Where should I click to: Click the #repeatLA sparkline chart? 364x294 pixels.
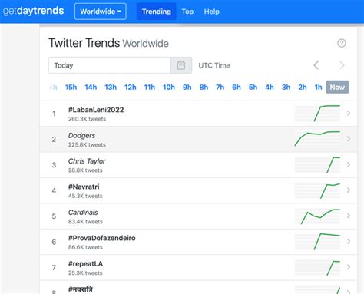pyautogui.click(x=317, y=267)
